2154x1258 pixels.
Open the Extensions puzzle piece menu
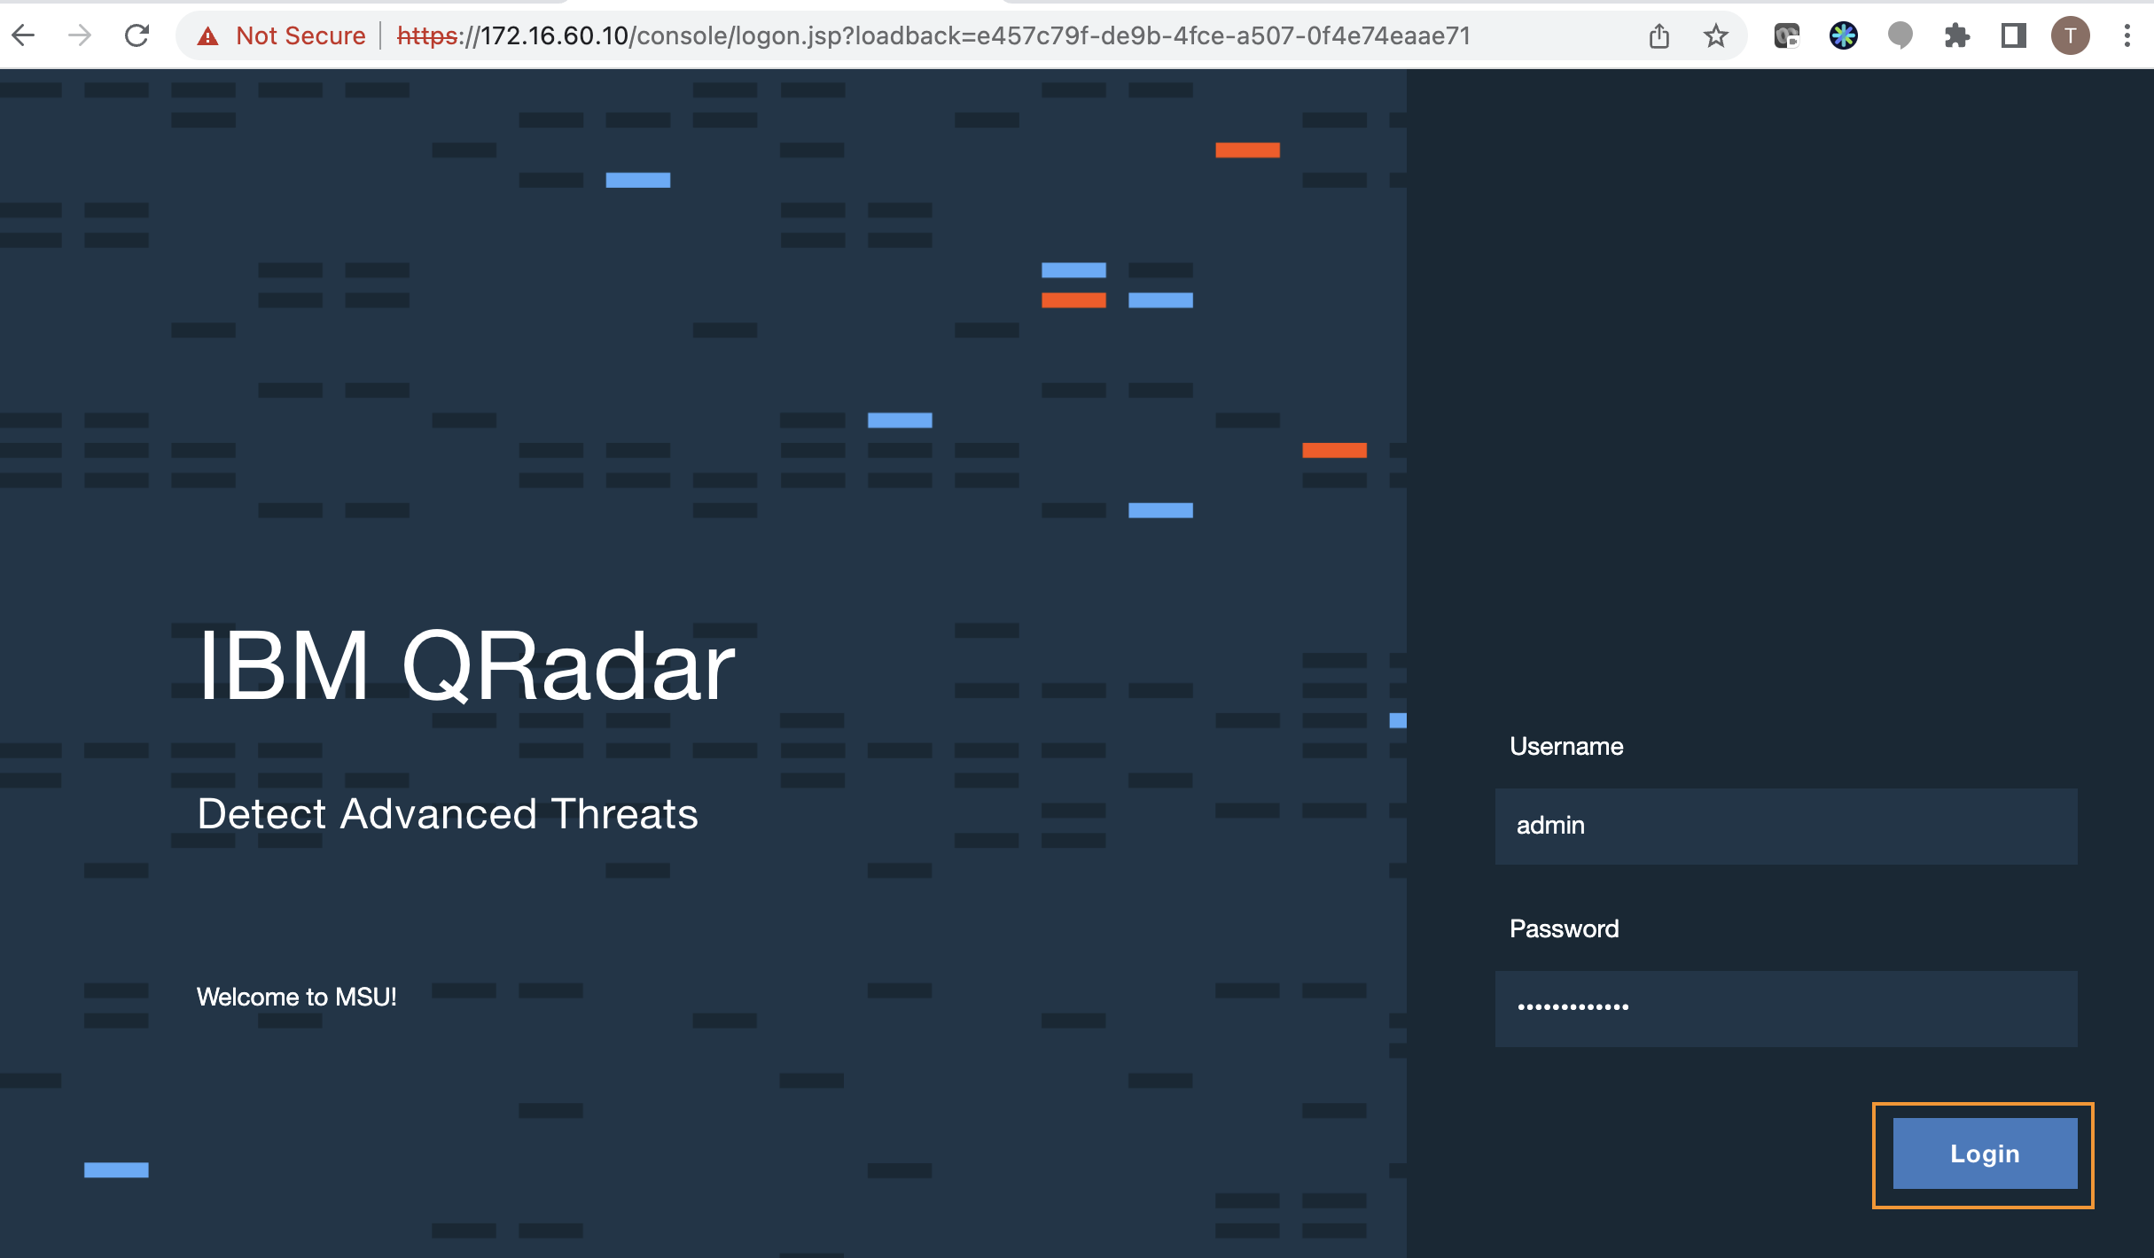click(1956, 36)
